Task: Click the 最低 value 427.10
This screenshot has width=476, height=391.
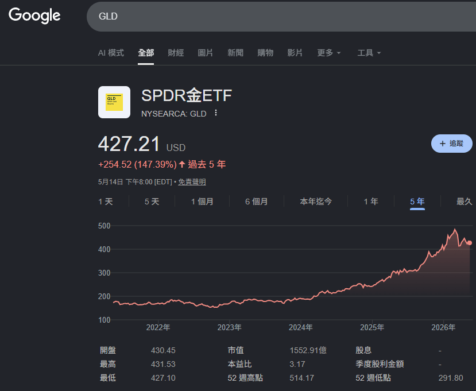Action: pyautogui.click(x=163, y=378)
